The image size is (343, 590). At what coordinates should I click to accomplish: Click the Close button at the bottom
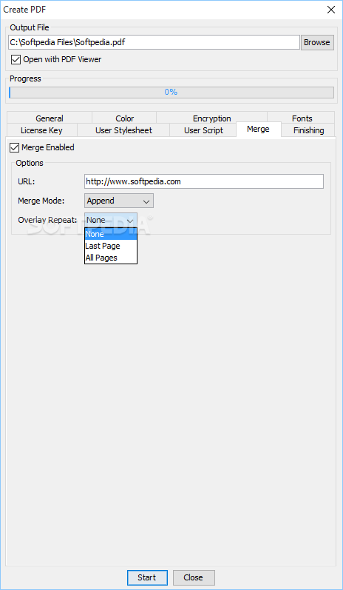pyautogui.click(x=194, y=577)
